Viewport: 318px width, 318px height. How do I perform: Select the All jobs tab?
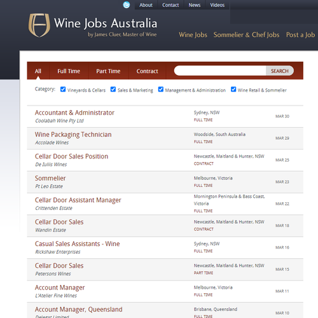38,71
